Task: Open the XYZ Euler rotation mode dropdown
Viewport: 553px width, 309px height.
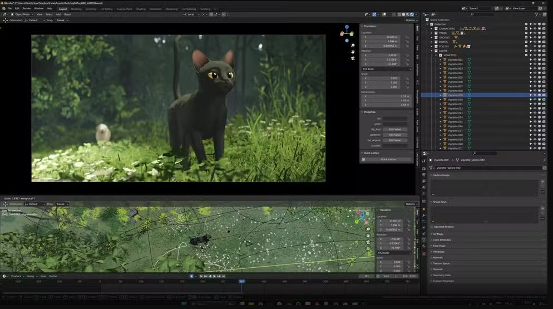Action: click(387, 69)
